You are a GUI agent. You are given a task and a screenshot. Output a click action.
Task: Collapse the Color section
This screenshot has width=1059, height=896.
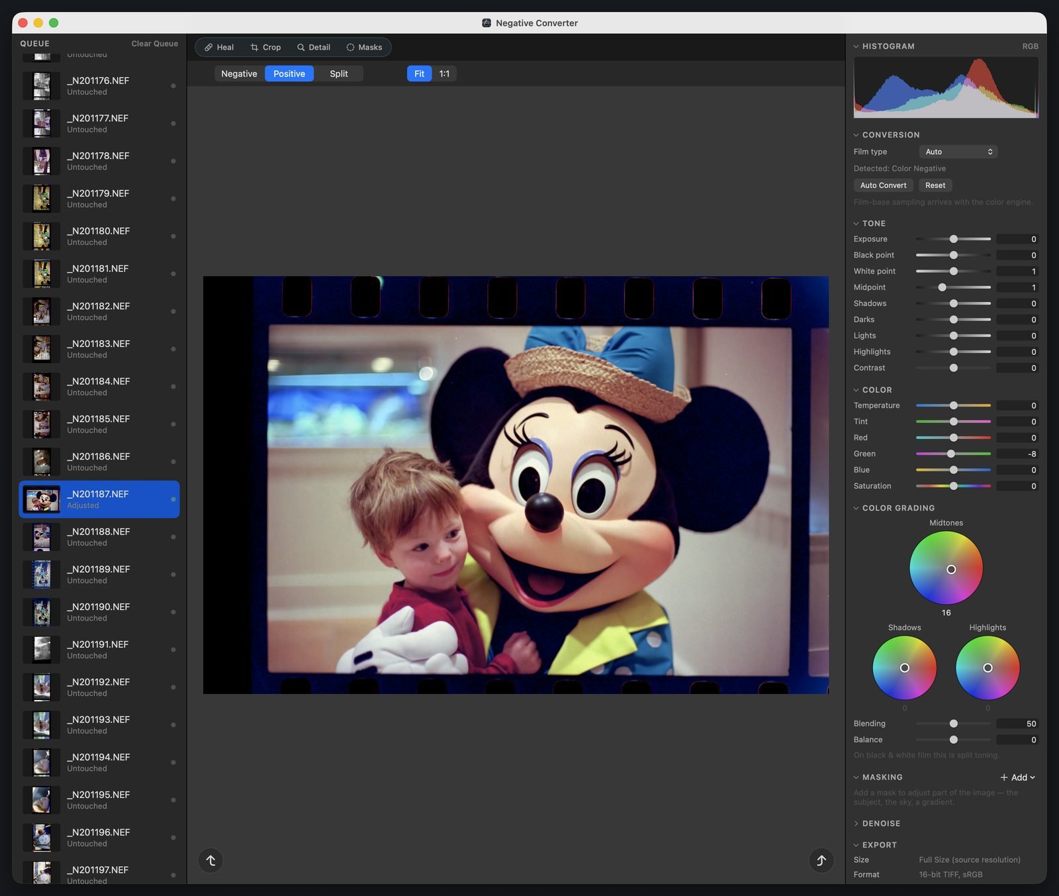click(x=856, y=390)
